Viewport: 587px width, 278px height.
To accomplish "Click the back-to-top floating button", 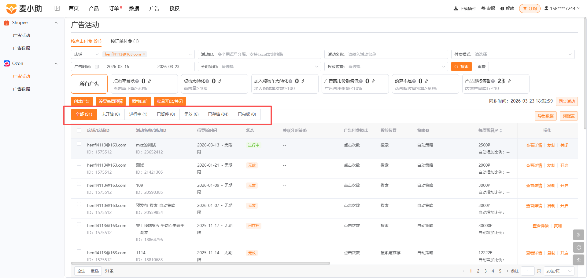I will click(x=578, y=260).
